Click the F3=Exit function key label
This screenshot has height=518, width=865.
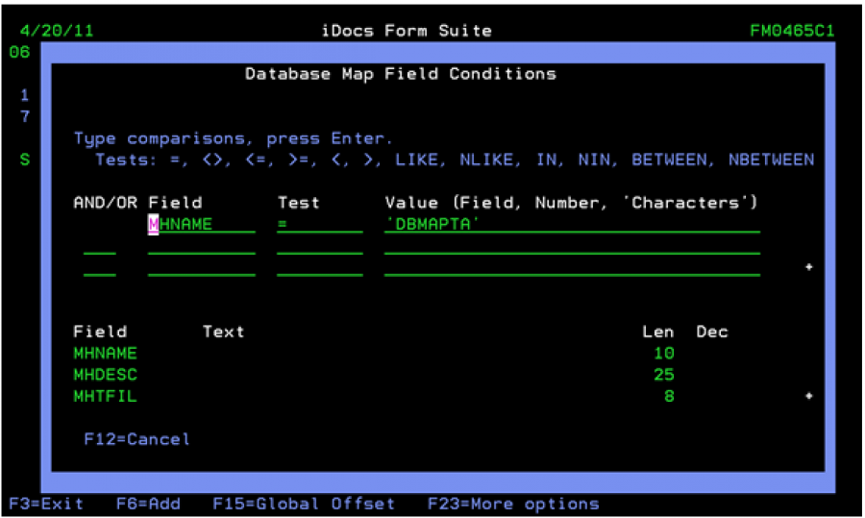click(x=45, y=504)
